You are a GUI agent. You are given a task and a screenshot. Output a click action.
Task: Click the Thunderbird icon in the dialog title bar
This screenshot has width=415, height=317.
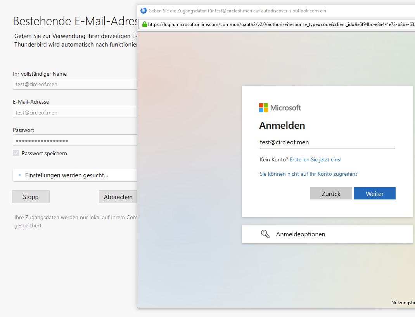(x=144, y=10)
